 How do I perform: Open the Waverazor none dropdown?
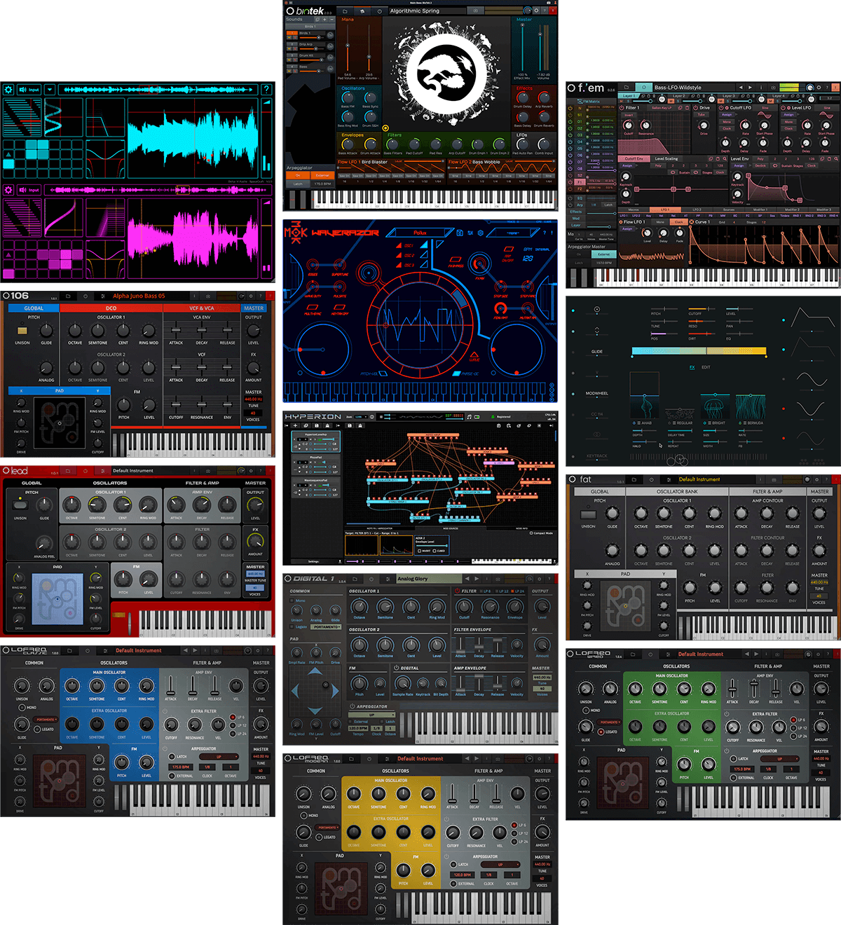(514, 233)
